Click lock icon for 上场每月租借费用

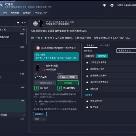pos(87,63)
